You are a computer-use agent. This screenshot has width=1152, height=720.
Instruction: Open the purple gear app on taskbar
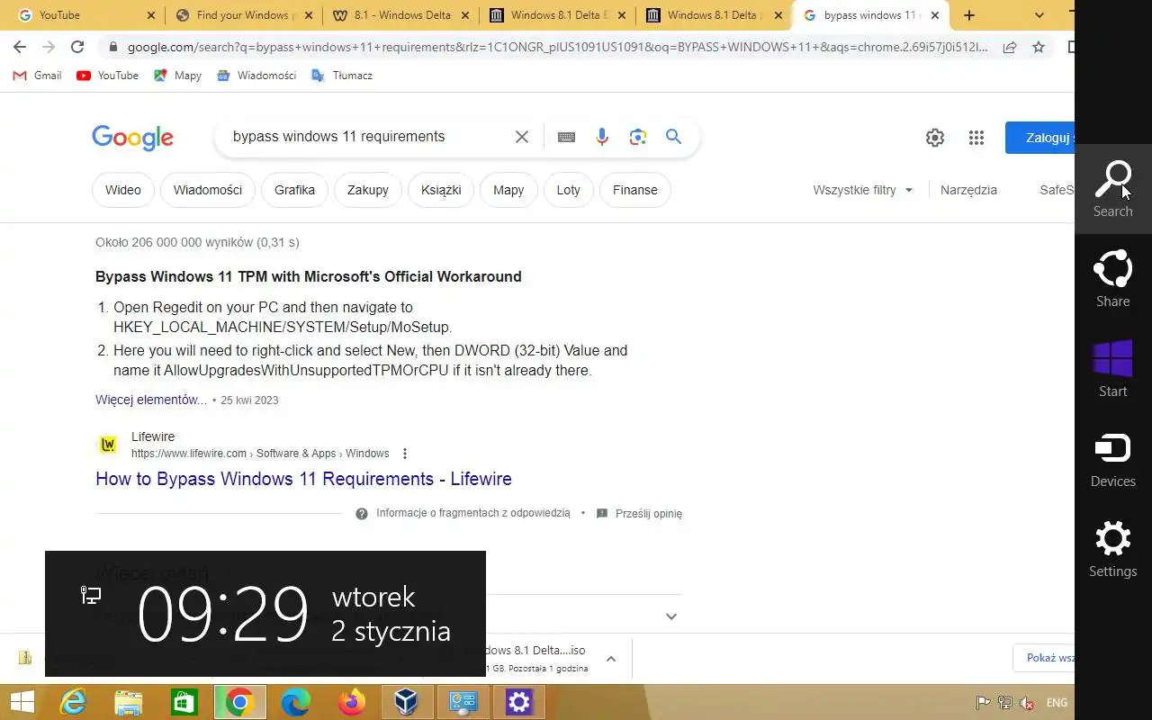tap(519, 702)
